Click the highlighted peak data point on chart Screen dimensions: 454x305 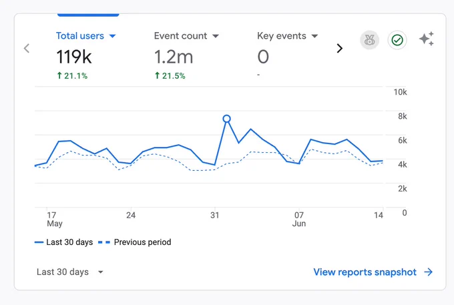227,119
